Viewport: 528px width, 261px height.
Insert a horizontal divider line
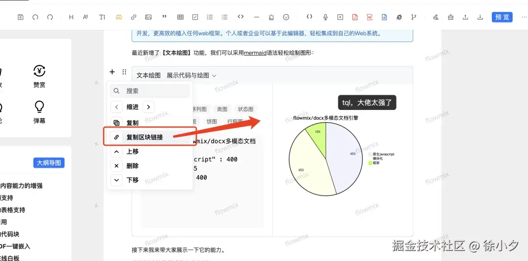(257, 17)
